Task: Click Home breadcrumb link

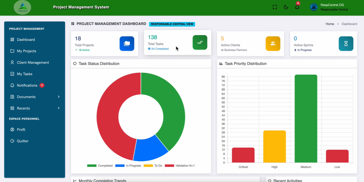Action: pyautogui.click(x=330, y=24)
